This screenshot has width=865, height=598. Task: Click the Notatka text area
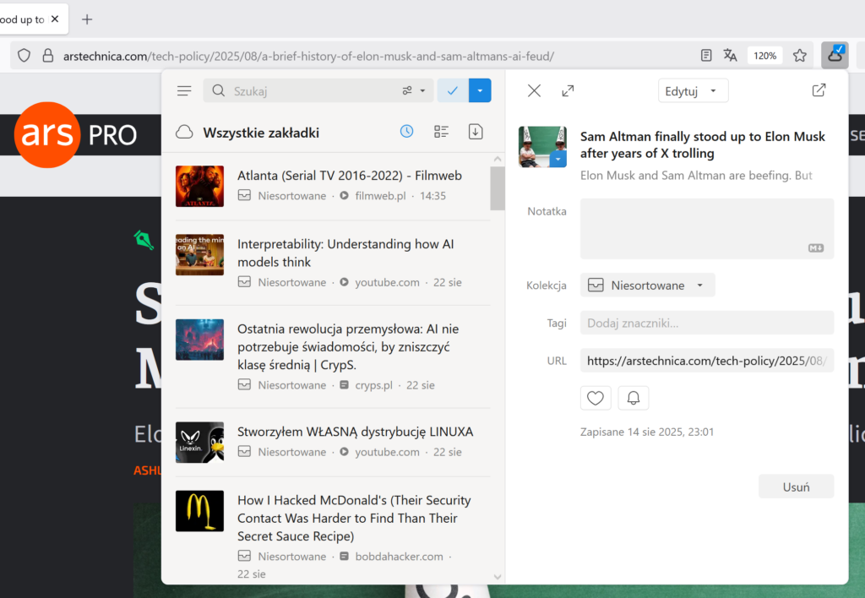(x=707, y=228)
